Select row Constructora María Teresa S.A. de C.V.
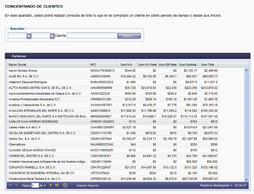 coord(113,179)
